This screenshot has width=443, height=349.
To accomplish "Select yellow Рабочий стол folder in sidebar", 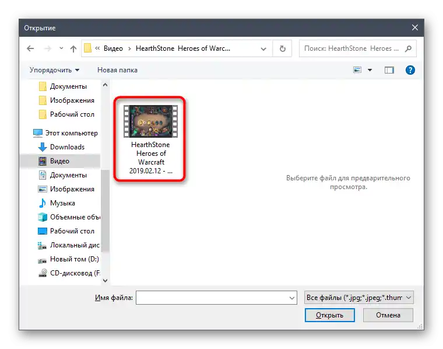I will point(66,114).
